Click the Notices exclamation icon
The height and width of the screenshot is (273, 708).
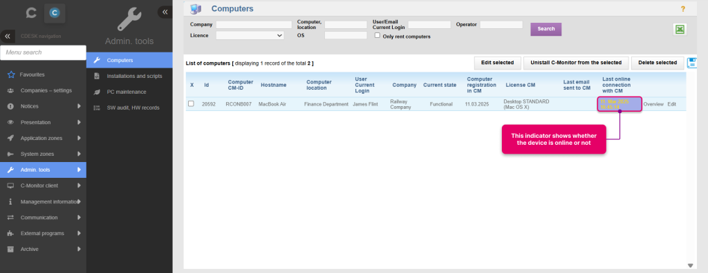[11, 106]
